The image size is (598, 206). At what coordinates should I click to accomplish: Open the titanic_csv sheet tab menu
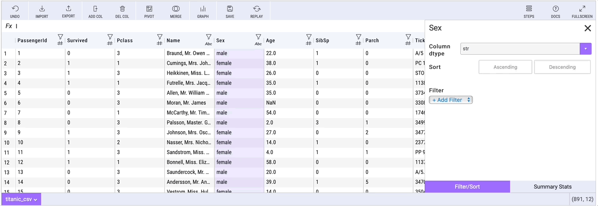point(21,199)
